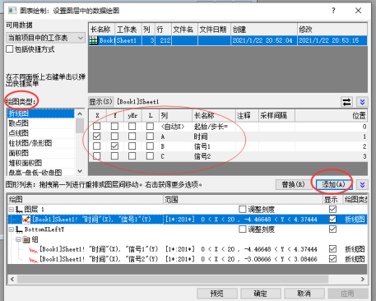The image size is (376, 301).
Task: Click the 替换(R) button
Action: click(x=293, y=184)
